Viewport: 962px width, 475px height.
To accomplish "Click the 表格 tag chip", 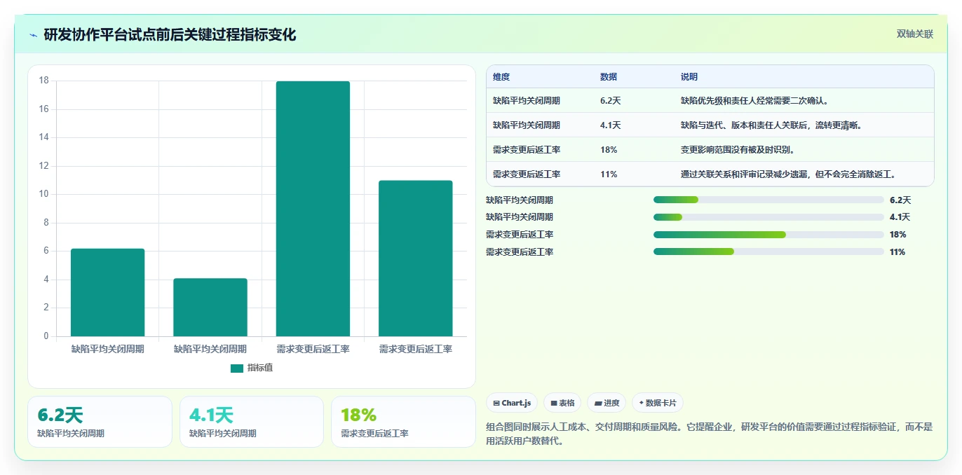I will coord(562,403).
